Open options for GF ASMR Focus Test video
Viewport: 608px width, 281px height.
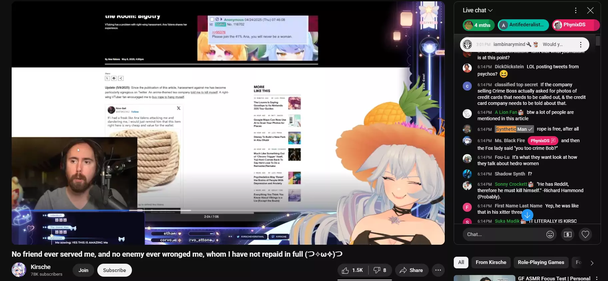click(x=597, y=278)
